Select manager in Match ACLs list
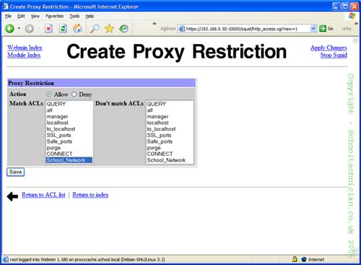This screenshot has height=265, width=361. pos(69,116)
